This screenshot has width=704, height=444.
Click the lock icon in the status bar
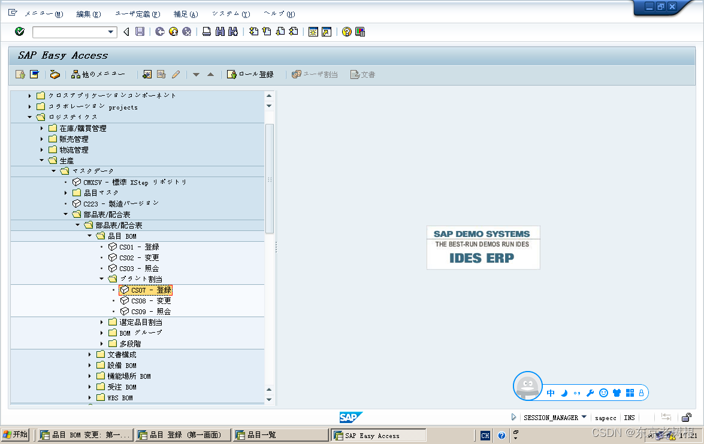(687, 417)
